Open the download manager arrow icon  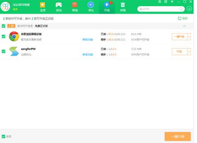click(189, 9)
